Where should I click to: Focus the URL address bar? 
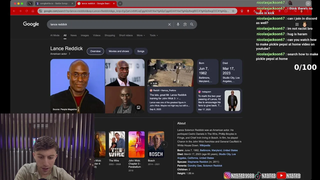click(136, 11)
